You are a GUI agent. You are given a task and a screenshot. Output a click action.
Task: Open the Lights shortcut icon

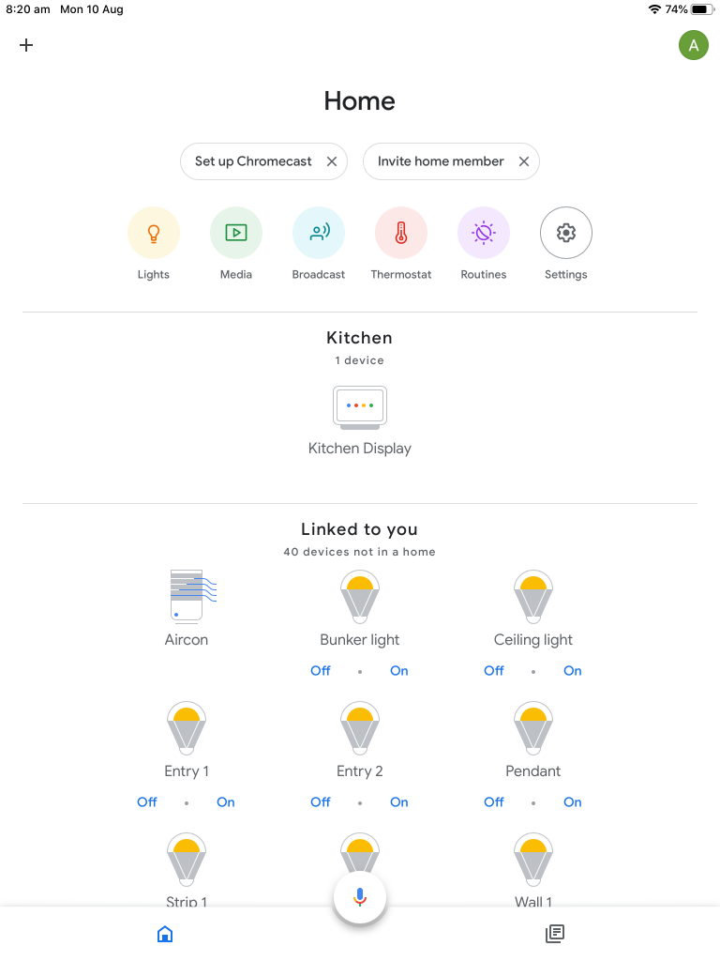154,233
